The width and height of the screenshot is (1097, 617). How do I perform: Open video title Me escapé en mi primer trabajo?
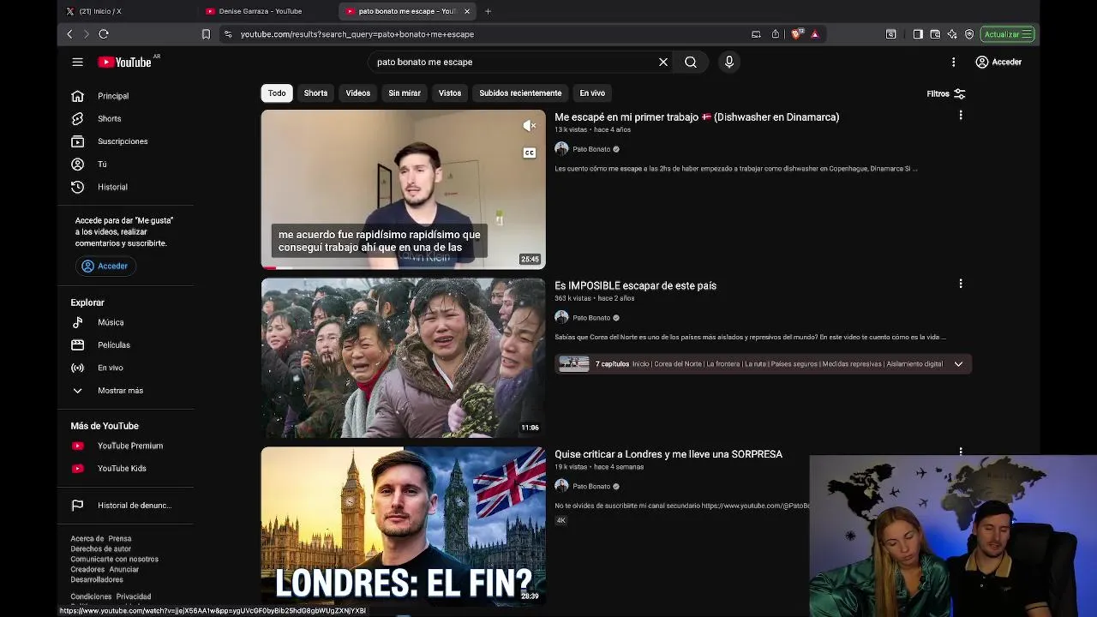pos(697,117)
